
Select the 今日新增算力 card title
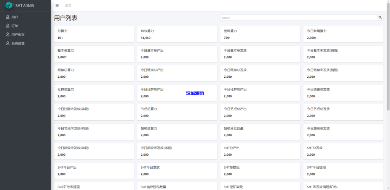[316, 31]
